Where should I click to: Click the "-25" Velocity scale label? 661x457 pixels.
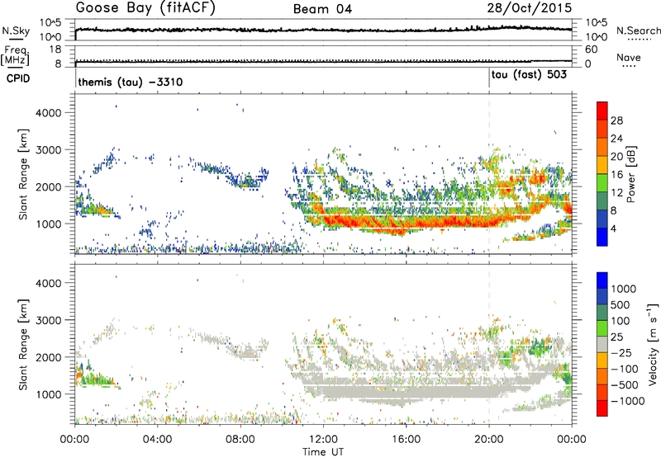coord(621,352)
